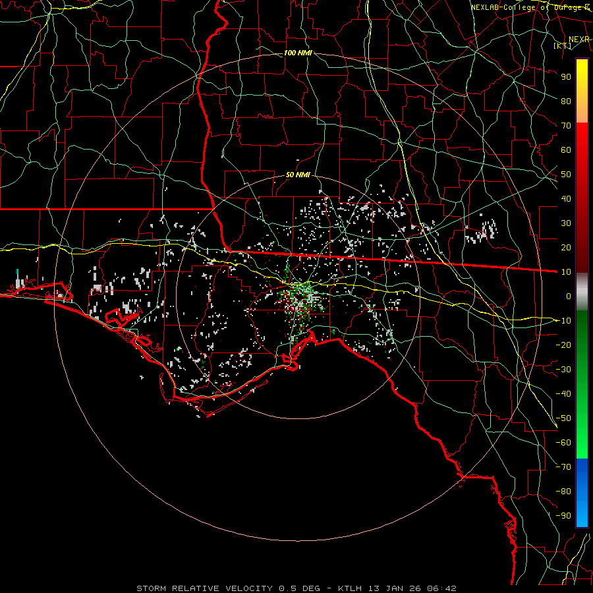This screenshot has width=593, height=593.
Task: Click the 0 value on velocity scale
Action: click(x=569, y=296)
